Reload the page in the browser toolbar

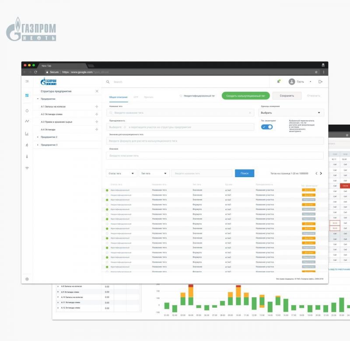click(35, 72)
